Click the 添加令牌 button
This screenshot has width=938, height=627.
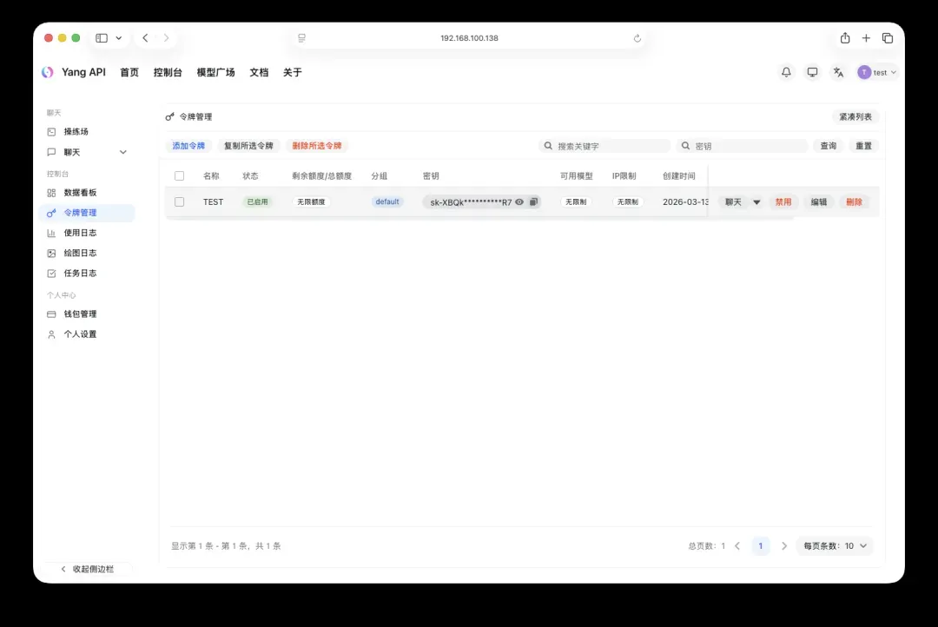coord(188,146)
